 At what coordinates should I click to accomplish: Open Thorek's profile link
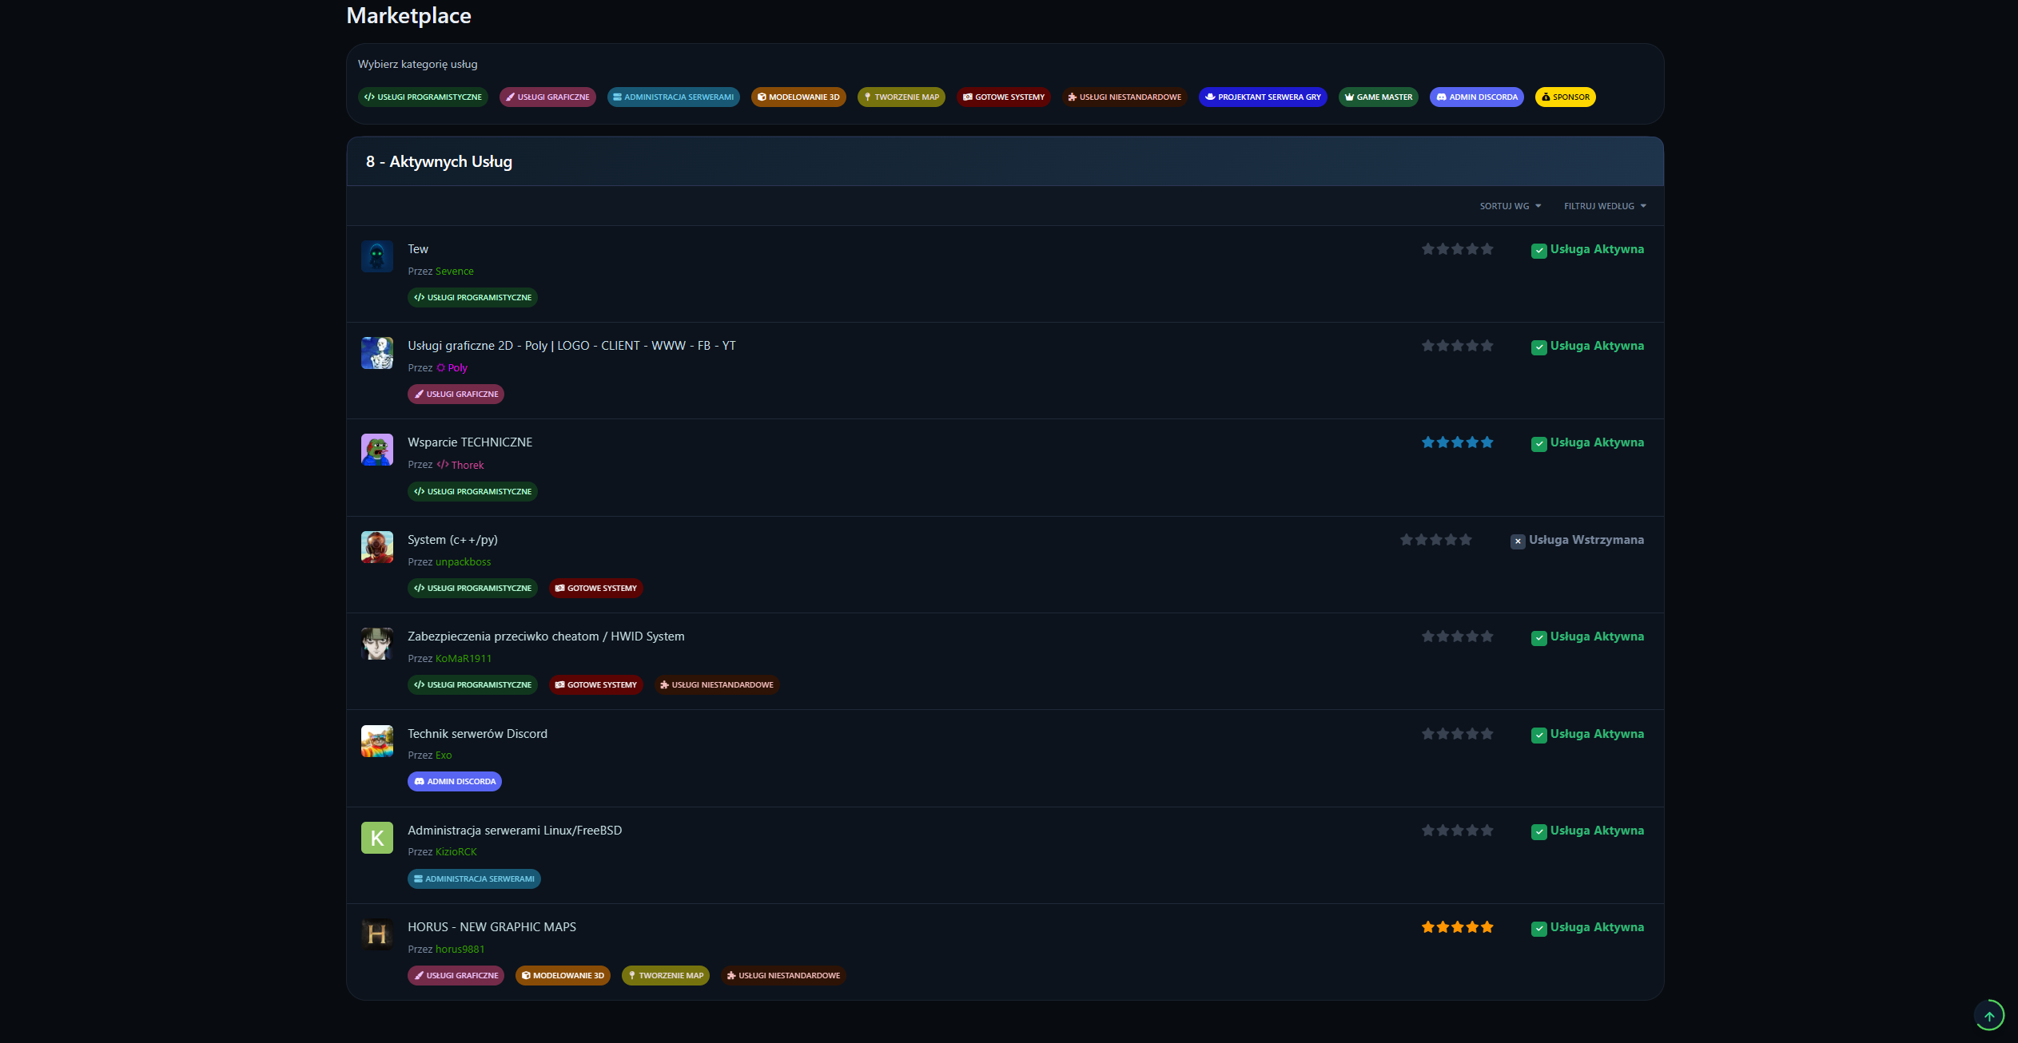[468, 465]
